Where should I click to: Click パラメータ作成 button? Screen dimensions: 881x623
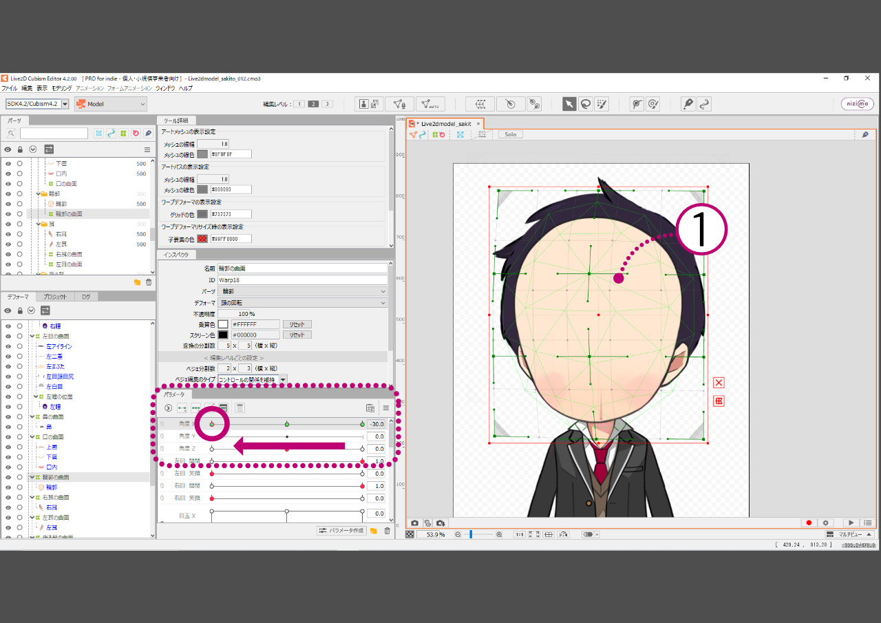341,531
